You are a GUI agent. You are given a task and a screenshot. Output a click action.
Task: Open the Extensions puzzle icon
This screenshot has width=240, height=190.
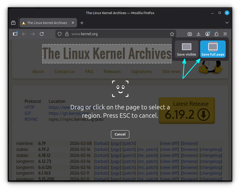click(216, 34)
